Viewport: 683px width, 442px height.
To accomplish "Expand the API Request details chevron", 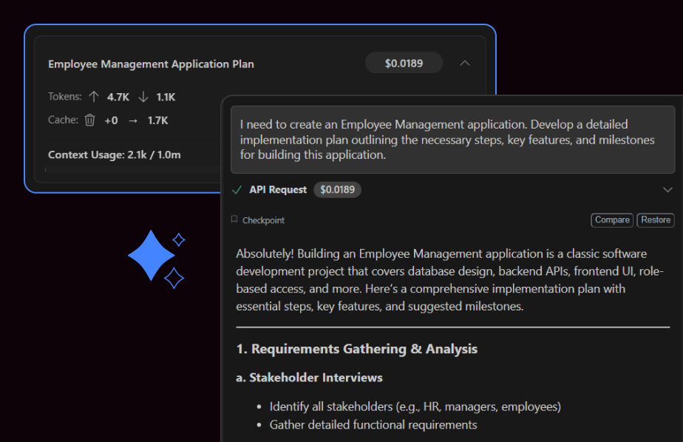I will click(x=667, y=190).
